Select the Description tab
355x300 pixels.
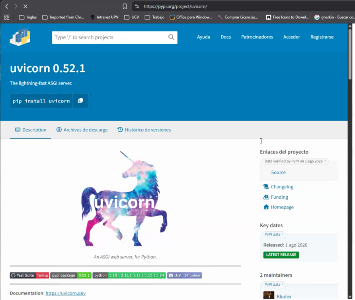click(x=31, y=130)
